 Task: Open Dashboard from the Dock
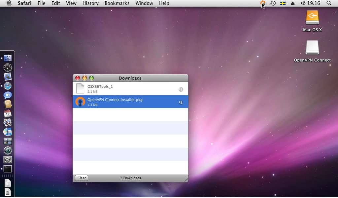8,67
